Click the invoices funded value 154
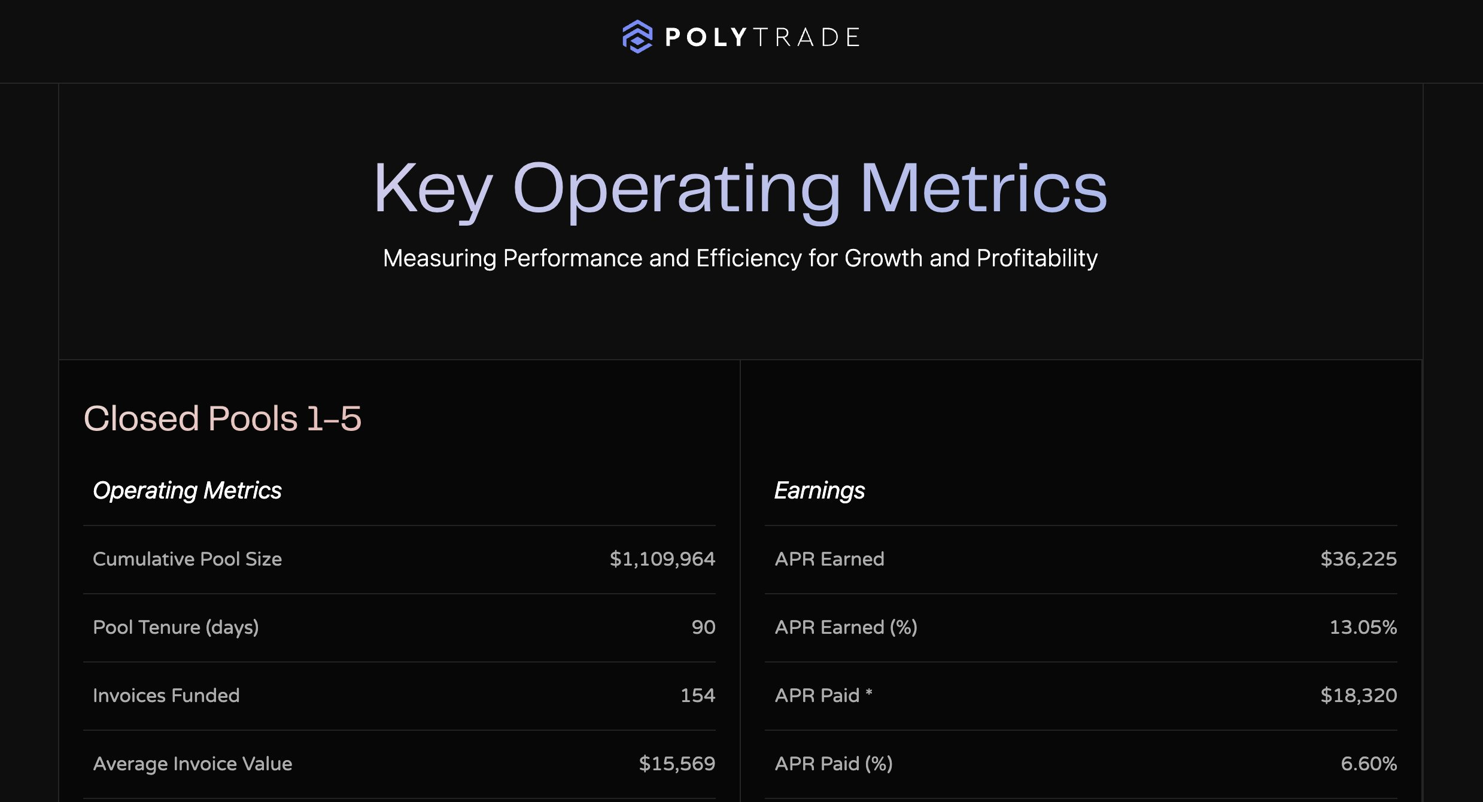The image size is (1483, 802). coord(697,695)
